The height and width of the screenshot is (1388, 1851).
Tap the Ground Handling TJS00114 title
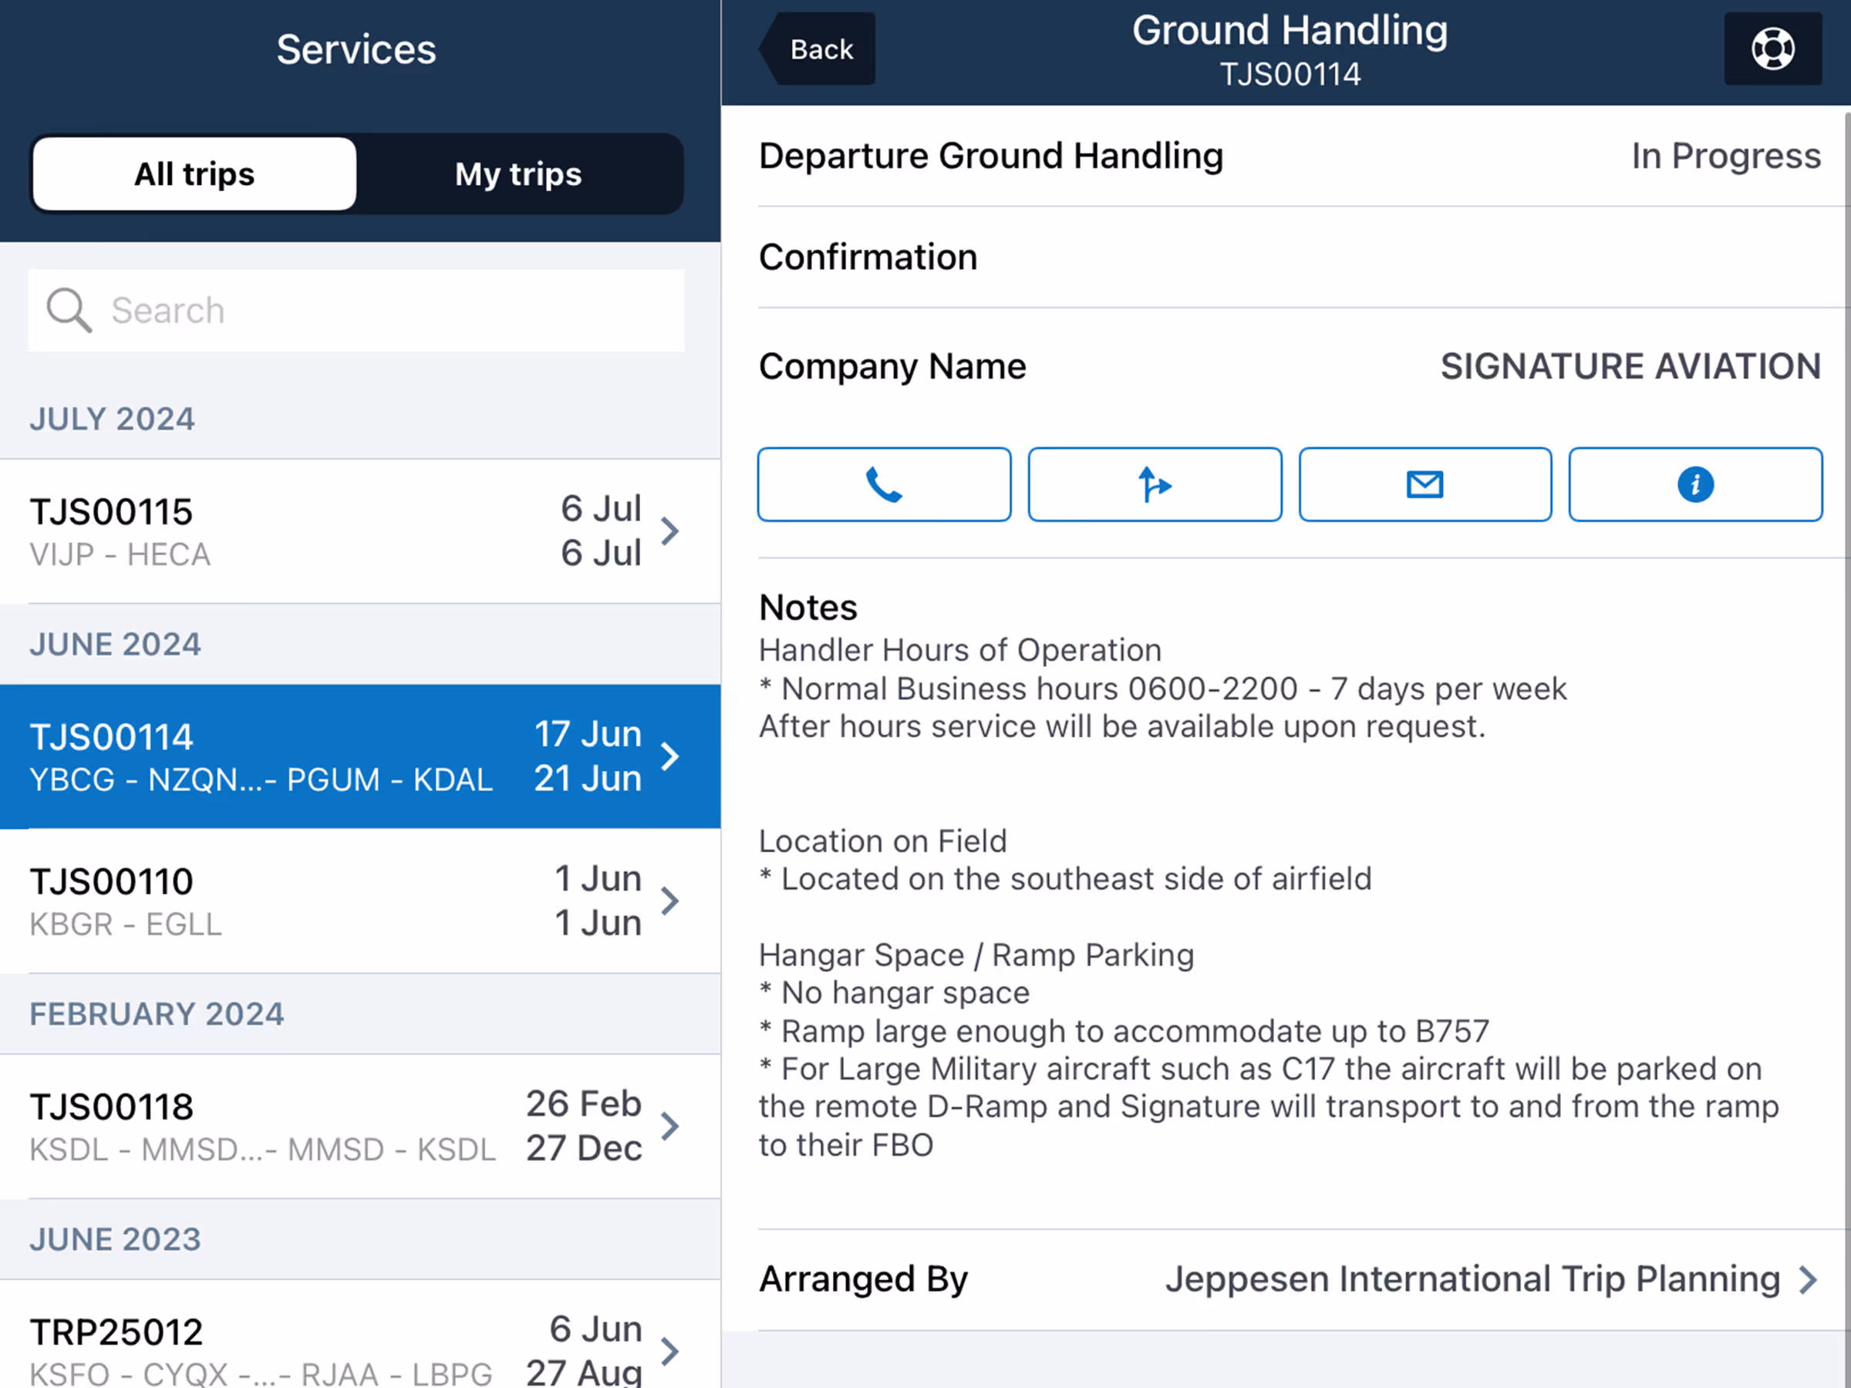1290,50
